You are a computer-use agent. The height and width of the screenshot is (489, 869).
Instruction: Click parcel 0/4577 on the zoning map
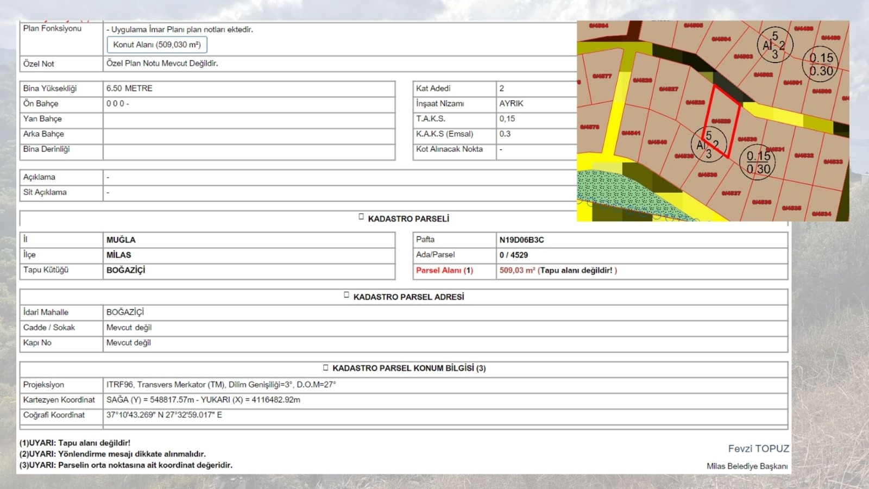tap(602, 77)
